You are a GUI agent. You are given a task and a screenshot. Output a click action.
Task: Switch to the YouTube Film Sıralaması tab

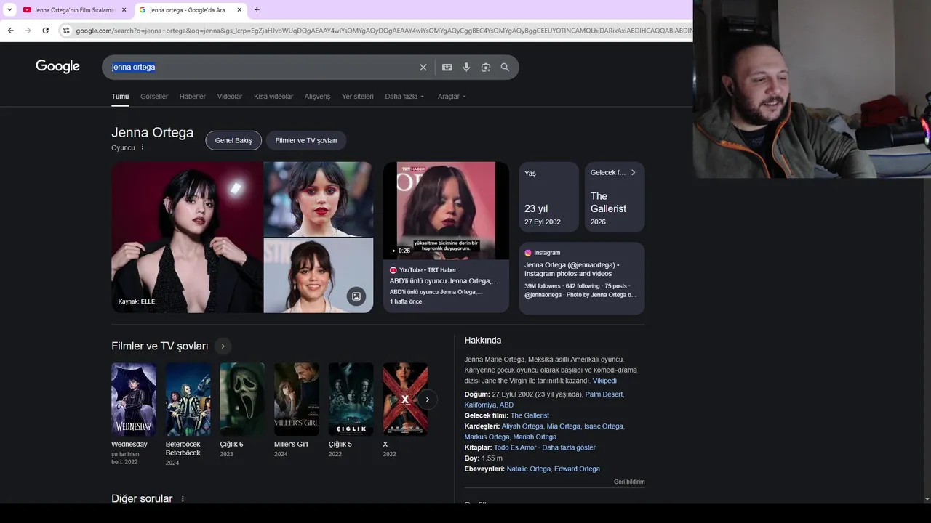click(75, 9)
